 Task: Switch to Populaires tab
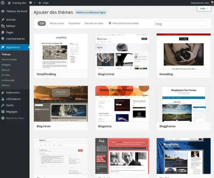pyautogui.click(x=74, y=23)
